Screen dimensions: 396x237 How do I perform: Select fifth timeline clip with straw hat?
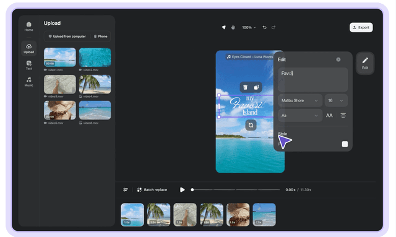(x=238, y=215)
